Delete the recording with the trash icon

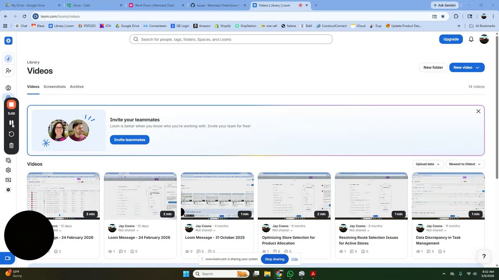point(11,145)
